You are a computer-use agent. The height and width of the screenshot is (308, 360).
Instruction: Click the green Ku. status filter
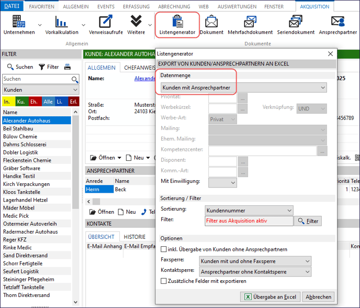click(22, 102)
